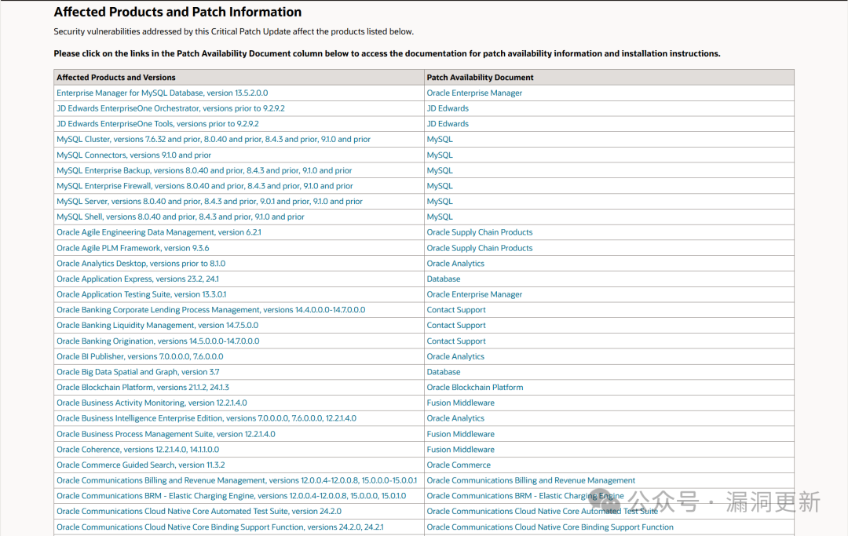This screenshot has width=848, height=536.
Task: Open Oracle Commerce Guided Search link
Action: click(141, 465)
